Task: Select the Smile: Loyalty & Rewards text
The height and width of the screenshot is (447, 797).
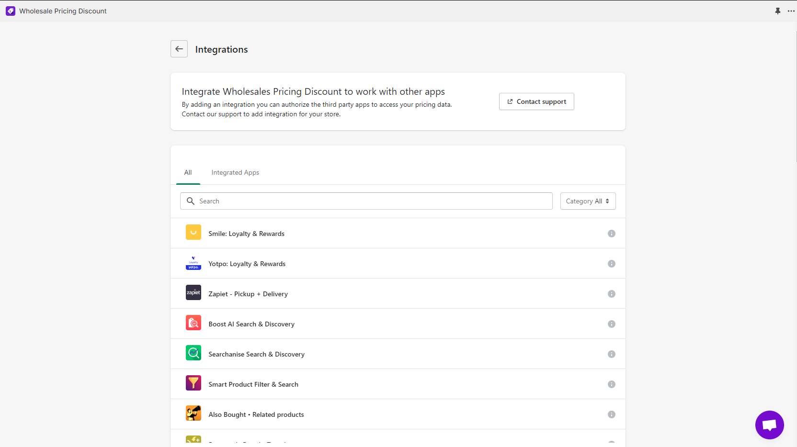Action: pos(246,234)
